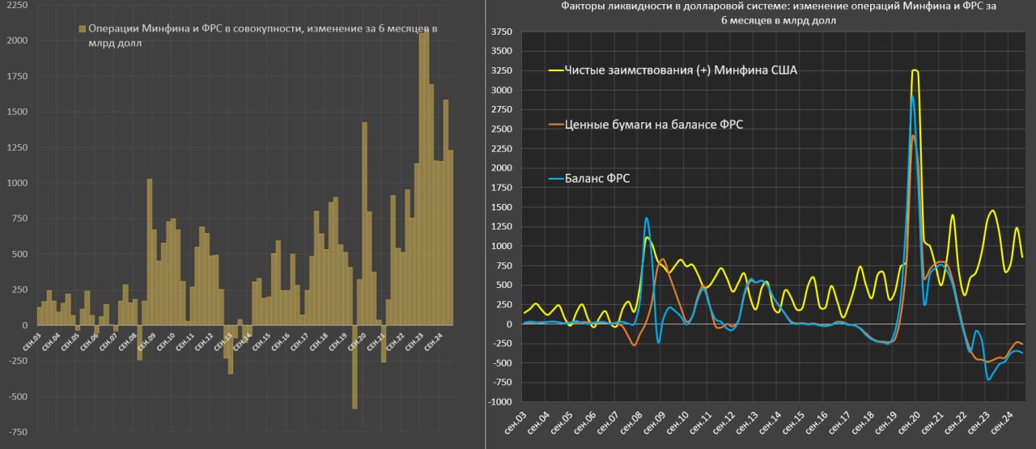The width and height of the screenshot is (1036, 449).
Task: Click the orange legend line marker
Action: (x=555, y=125)
